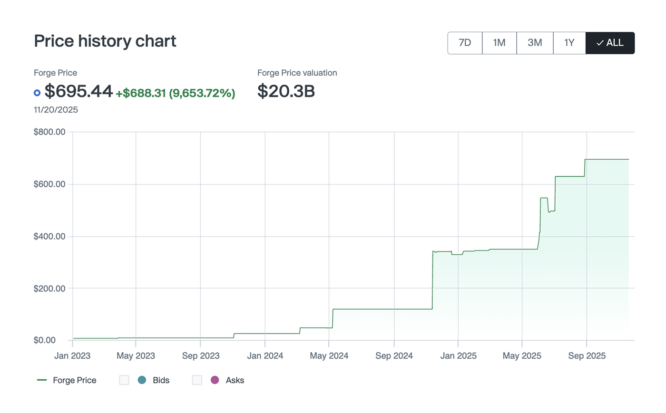The image size is (666, 413).
Task: Select the 7D time range
Action: [465, 43]
